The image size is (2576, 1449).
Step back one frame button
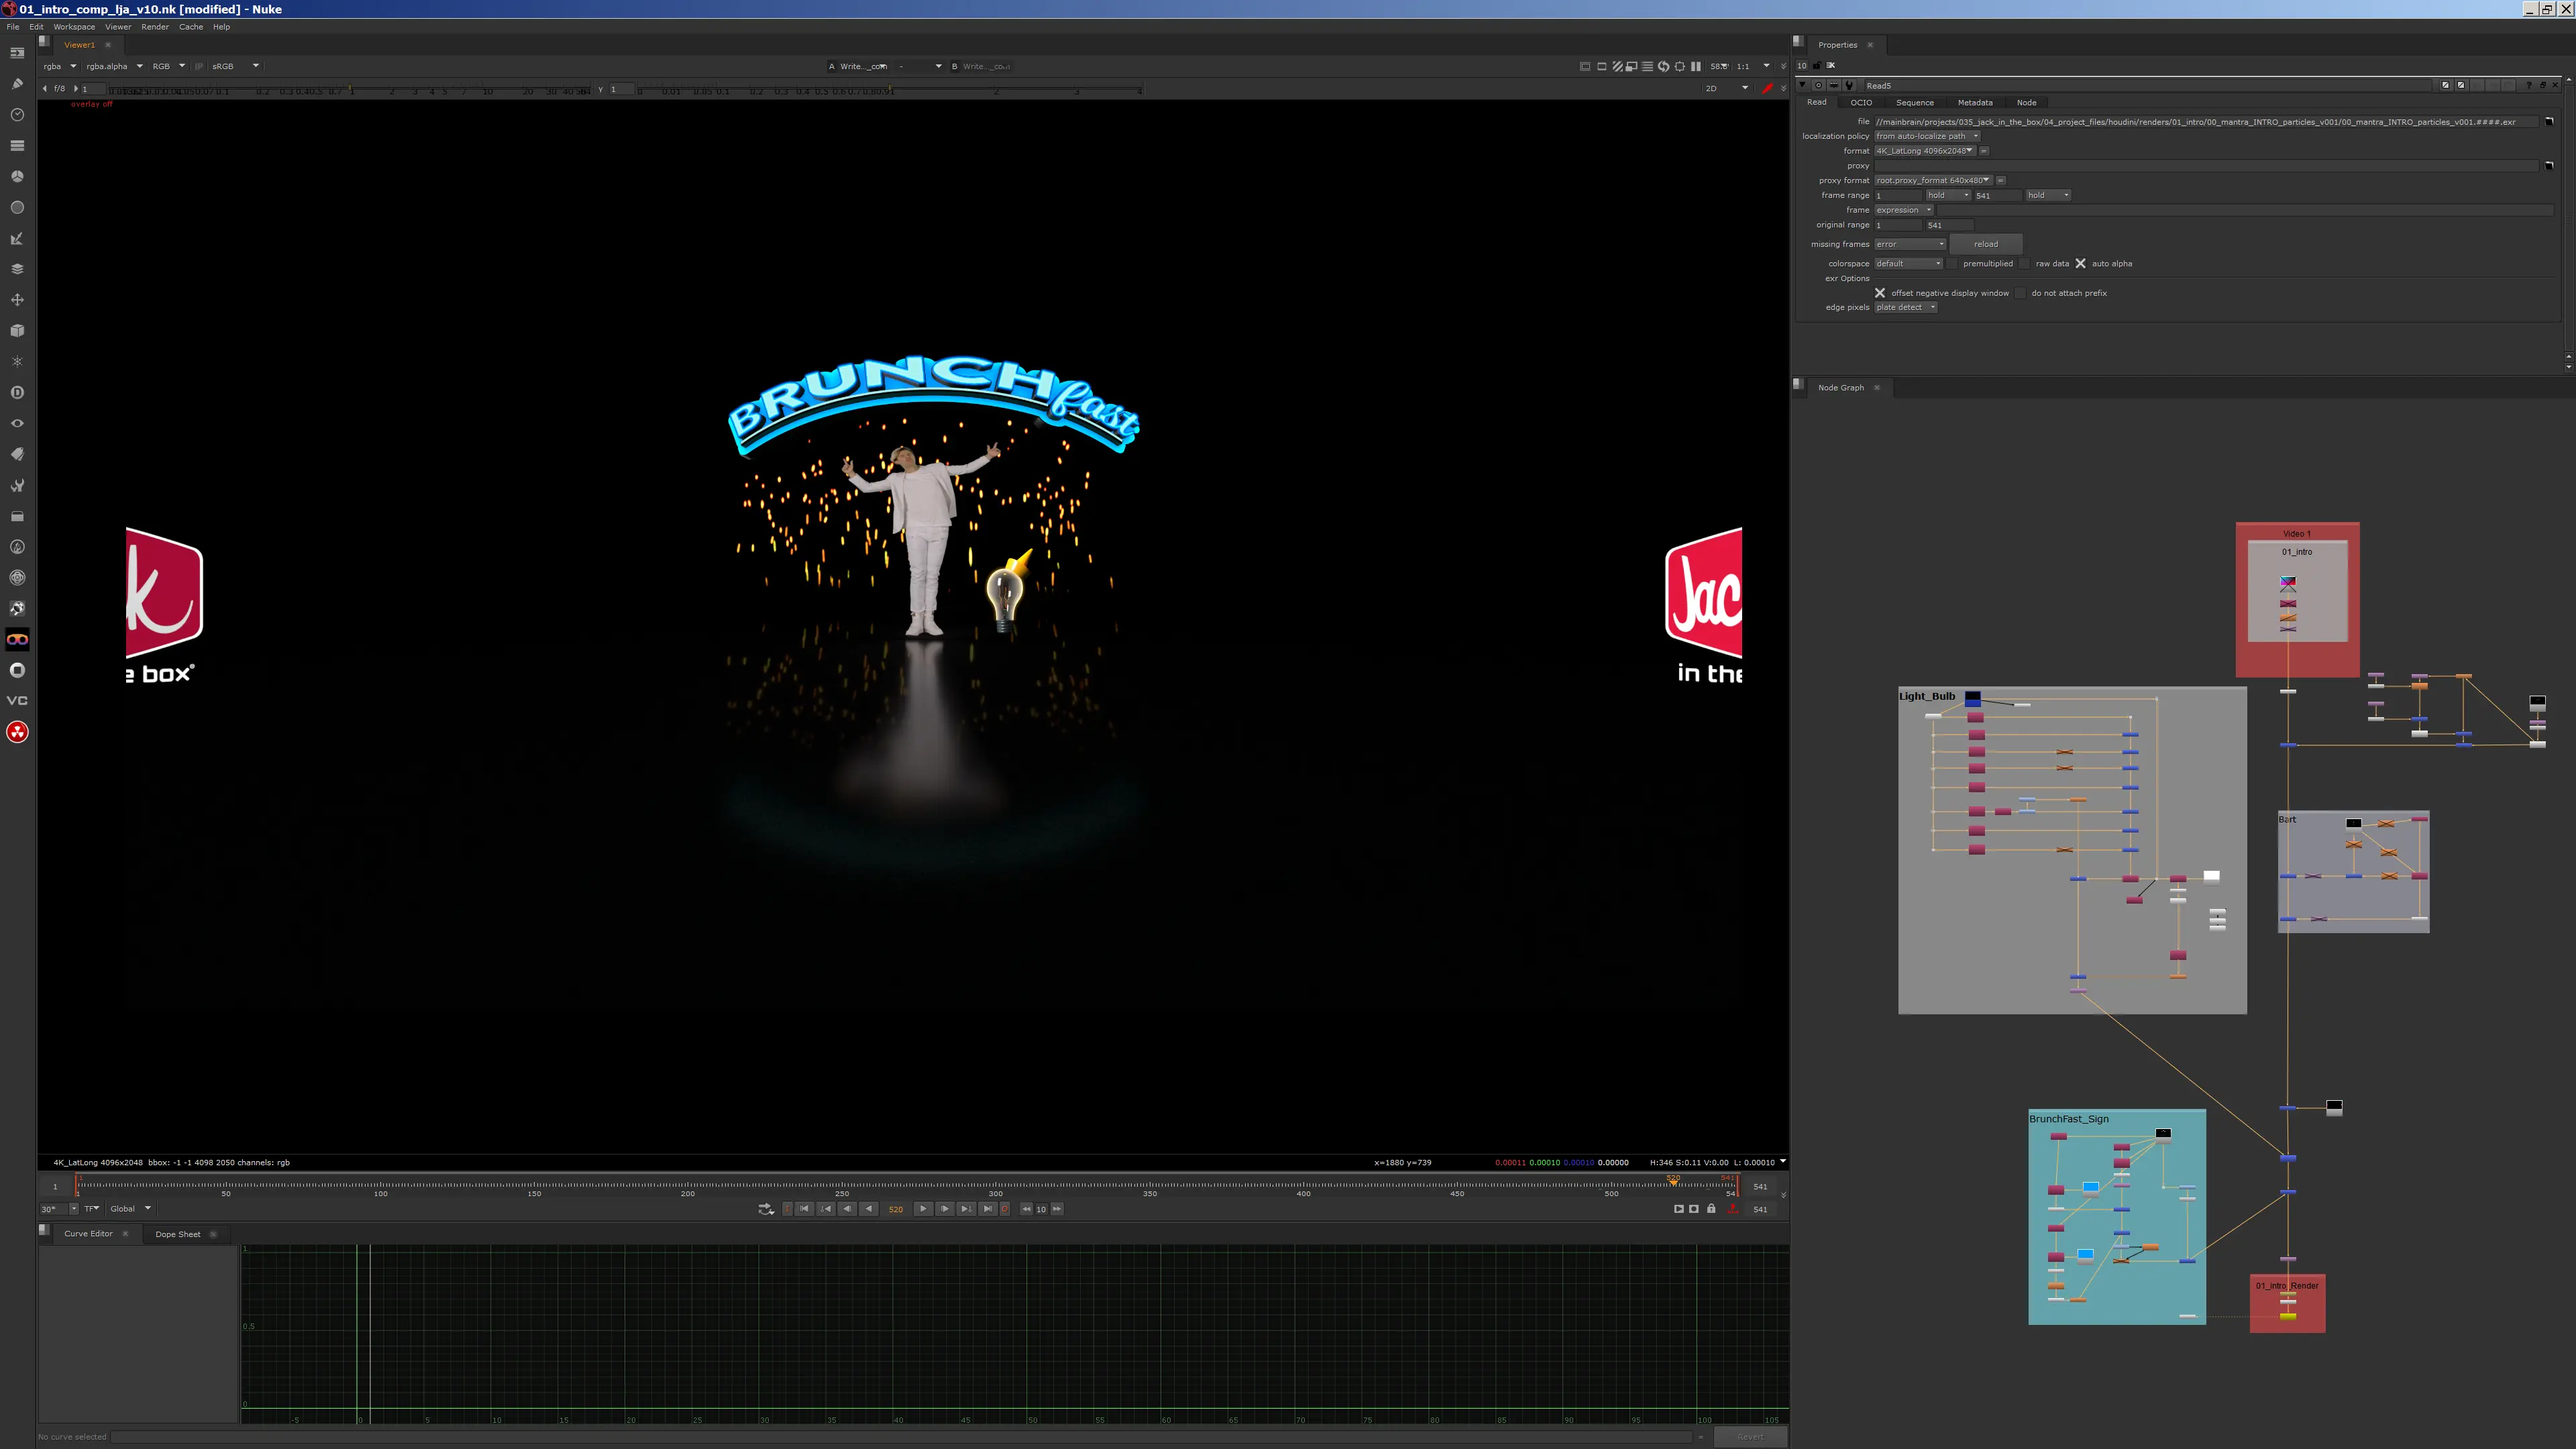pos(847,1209)
